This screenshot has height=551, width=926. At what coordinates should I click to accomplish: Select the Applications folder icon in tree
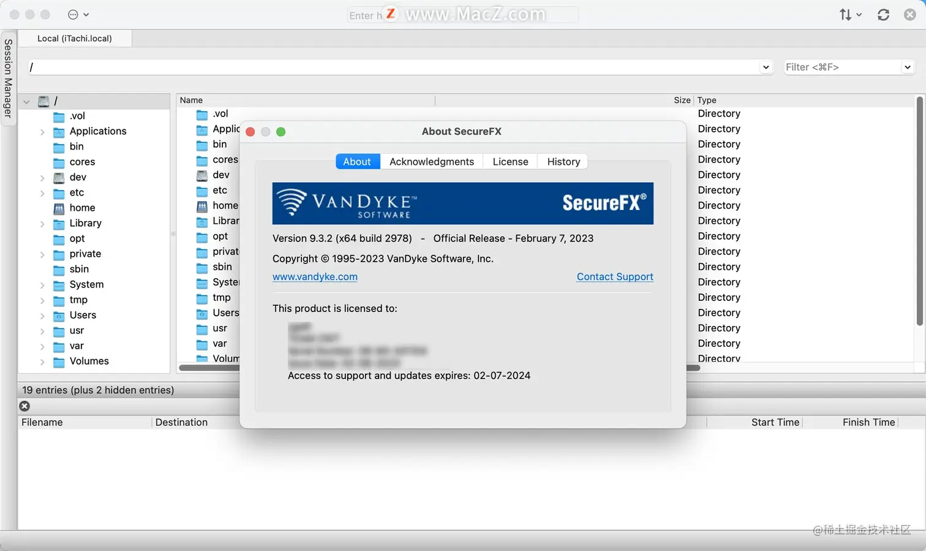click(59, 132)
